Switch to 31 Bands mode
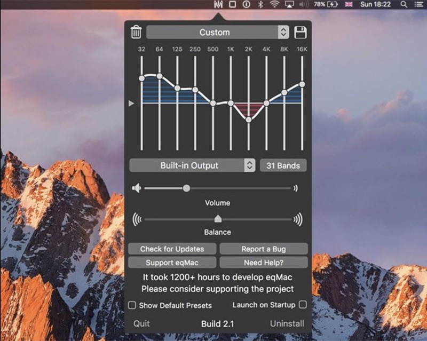Screen dimensions: 427x341 pos(283,165)
